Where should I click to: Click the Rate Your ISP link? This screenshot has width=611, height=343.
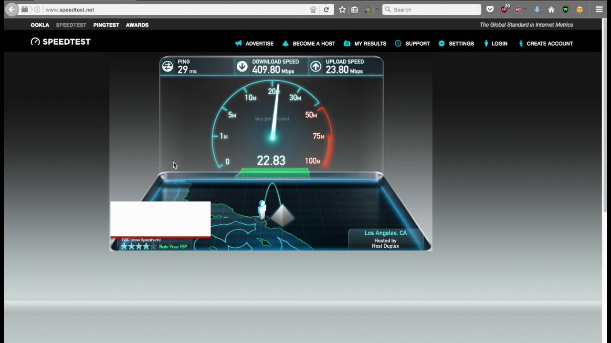pos(173,247)
